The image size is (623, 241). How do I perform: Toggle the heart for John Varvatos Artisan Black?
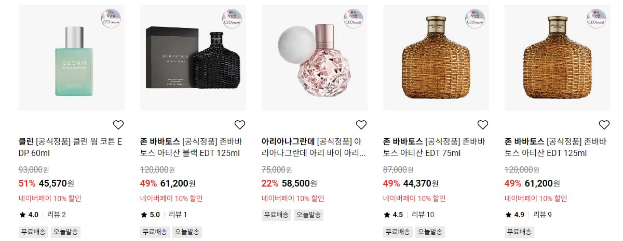pos(240,125)
